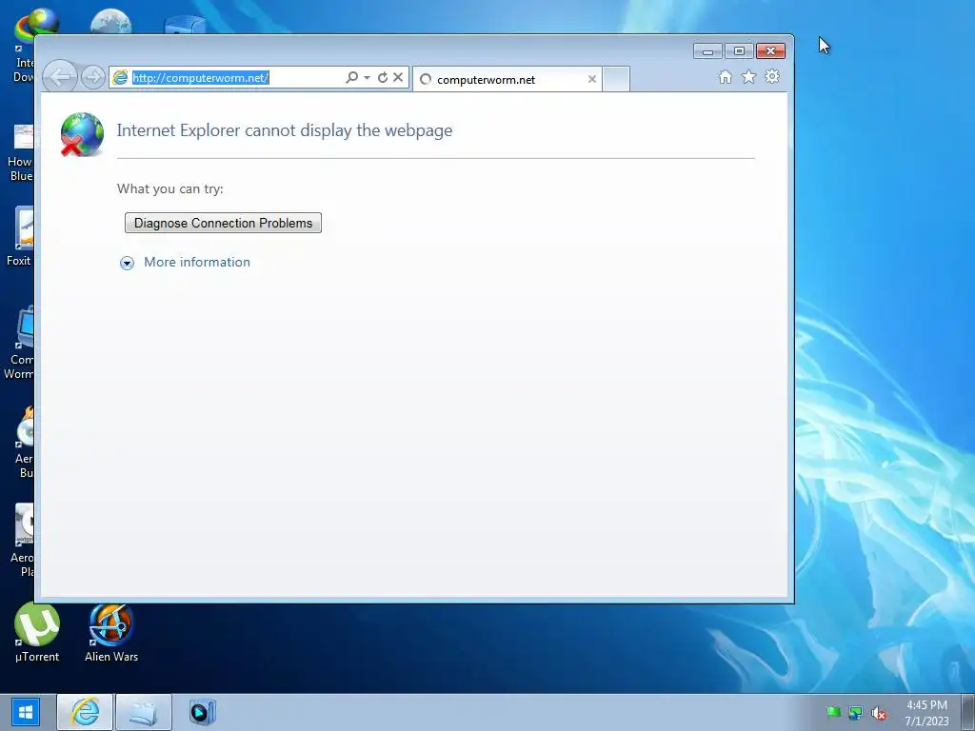Click the muted volume tray icon
This screenshot has height=731, width=975.
tap(879, 714)
